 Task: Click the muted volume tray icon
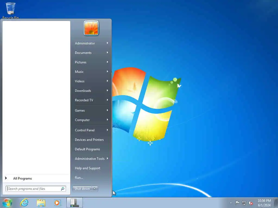click(x=251, y=203)
